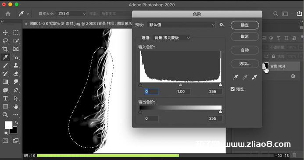
Task: Open the 通道 channel dropdown
Action: click(x=172, y=38)
